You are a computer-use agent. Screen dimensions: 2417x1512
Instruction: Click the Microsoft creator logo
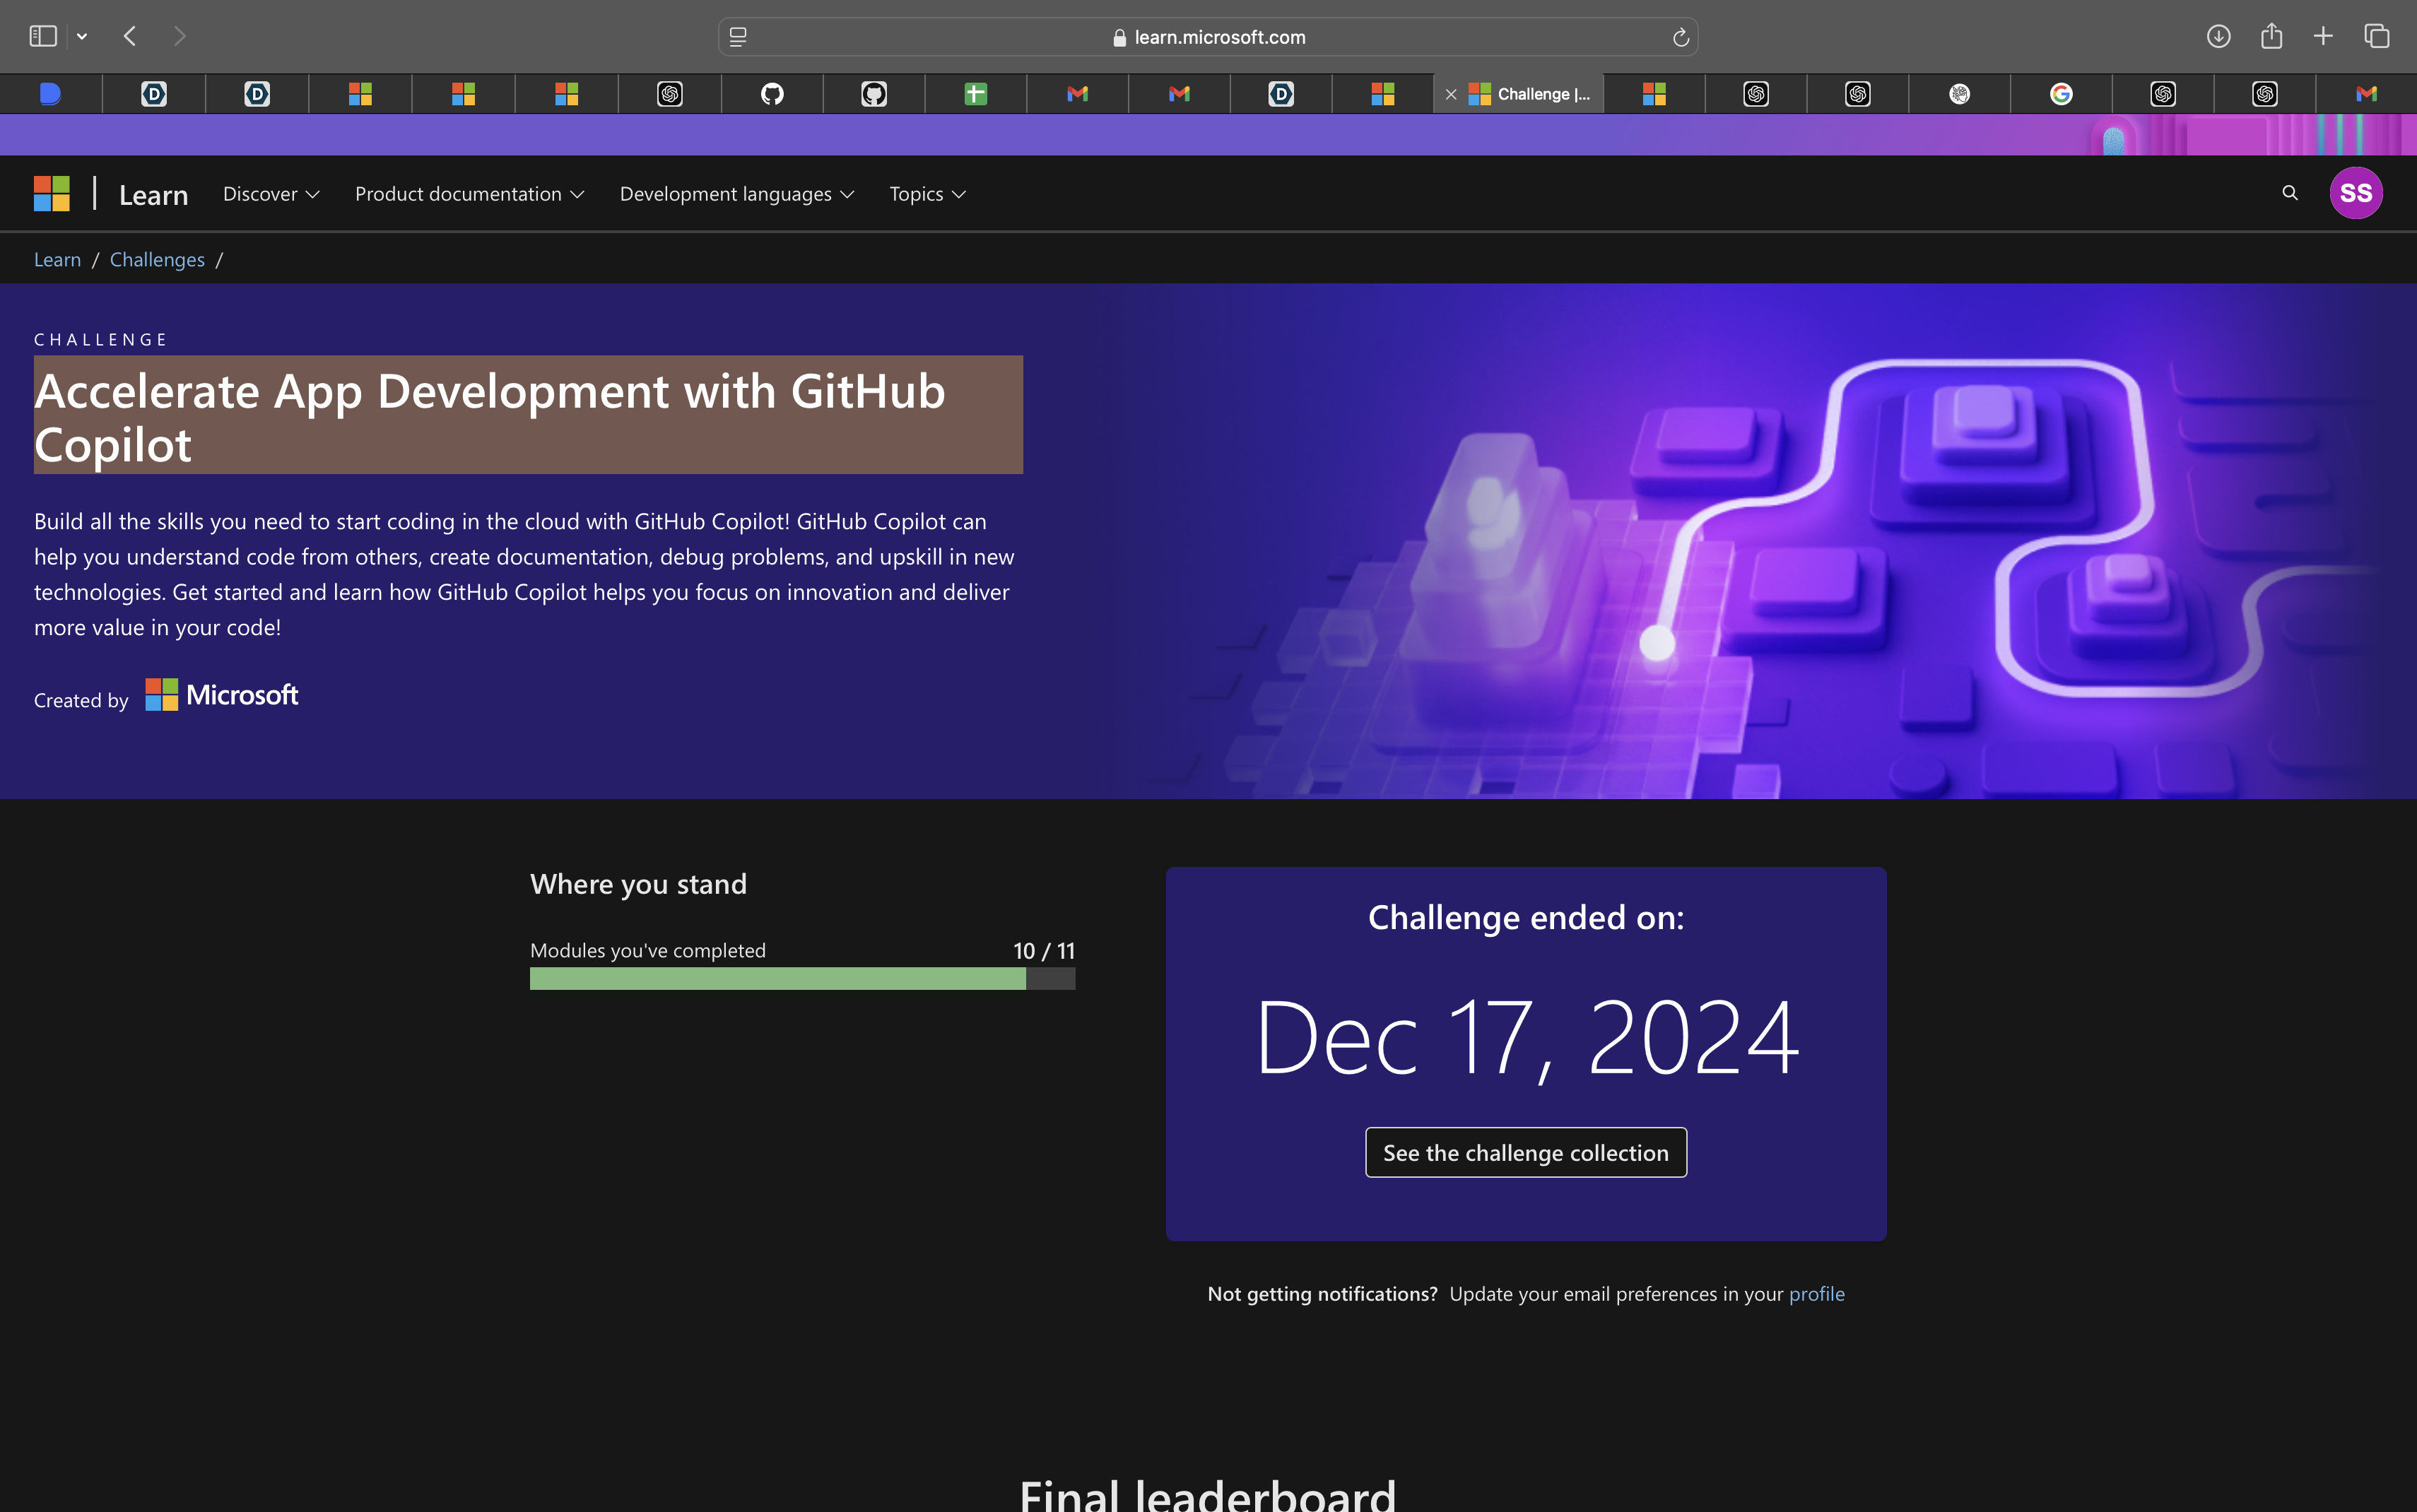pos(222,695)
